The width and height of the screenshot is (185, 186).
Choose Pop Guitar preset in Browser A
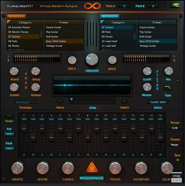[64, 32]
